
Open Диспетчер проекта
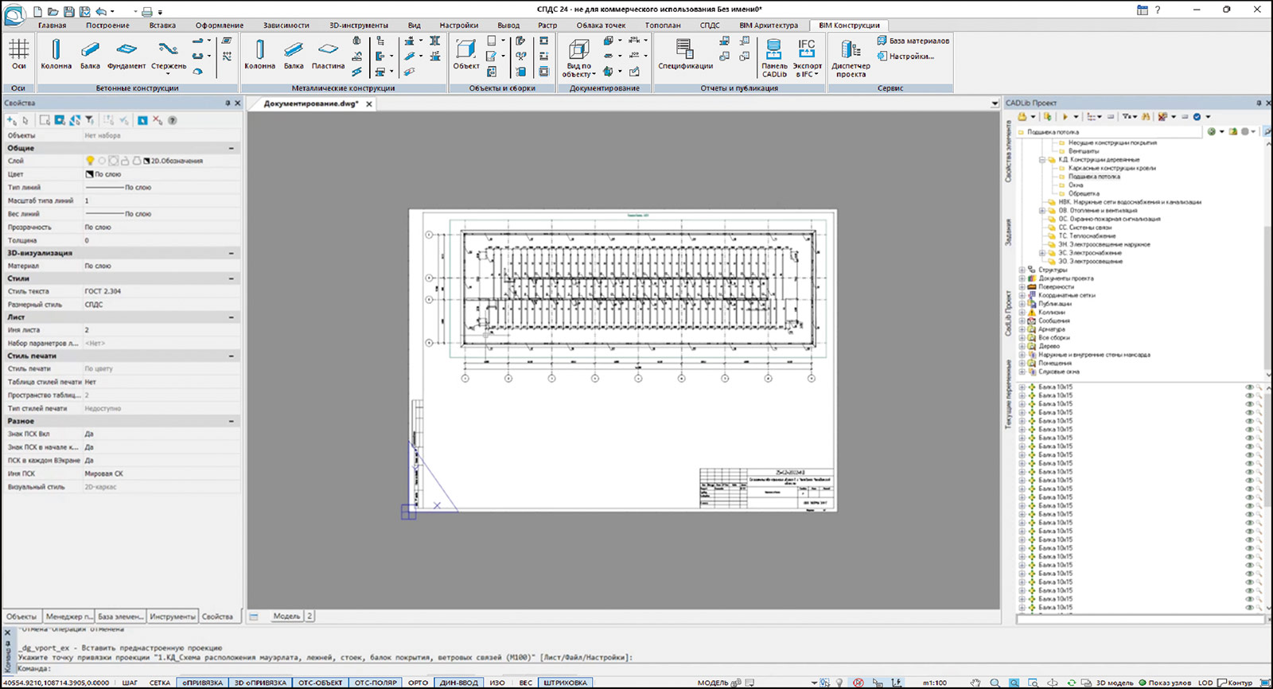pyautogui.click(x=851, y=58)
